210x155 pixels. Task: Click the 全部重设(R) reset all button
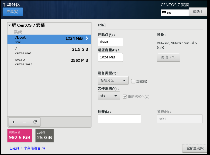195,148
